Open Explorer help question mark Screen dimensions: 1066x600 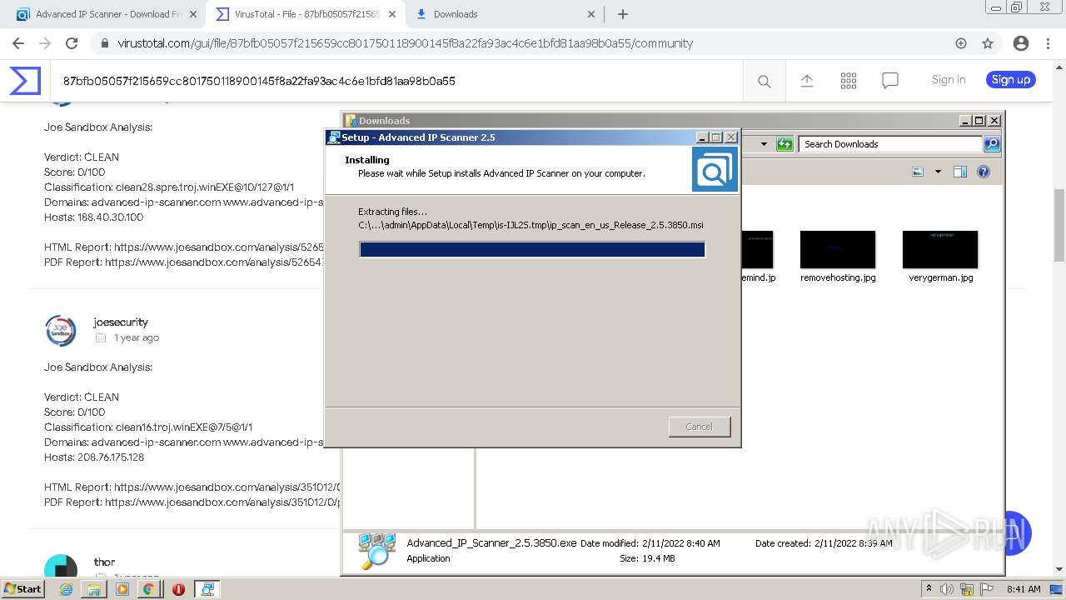[x=984, y=172]
